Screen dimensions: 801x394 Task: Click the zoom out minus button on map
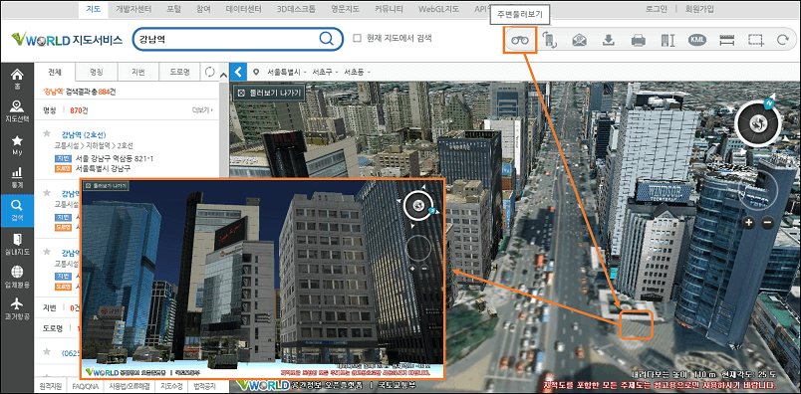pos(767,222)
